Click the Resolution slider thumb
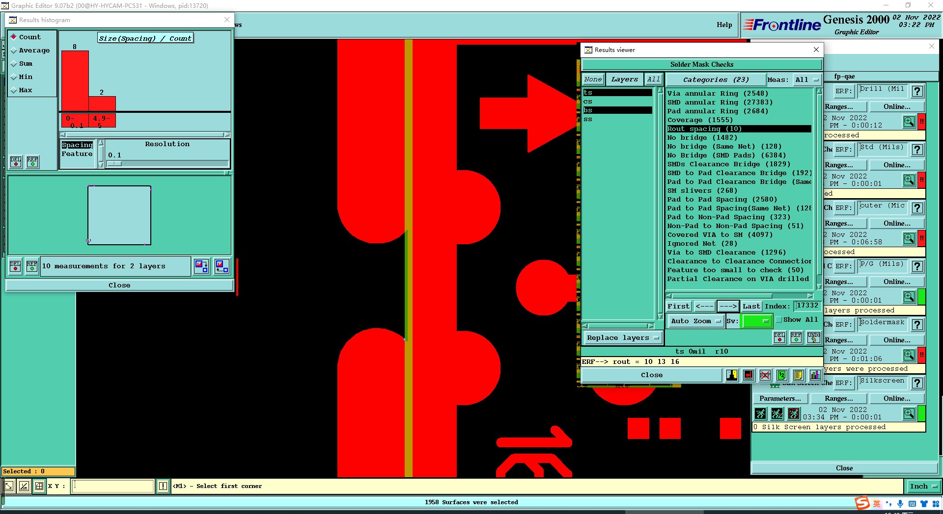 point(114,164)
